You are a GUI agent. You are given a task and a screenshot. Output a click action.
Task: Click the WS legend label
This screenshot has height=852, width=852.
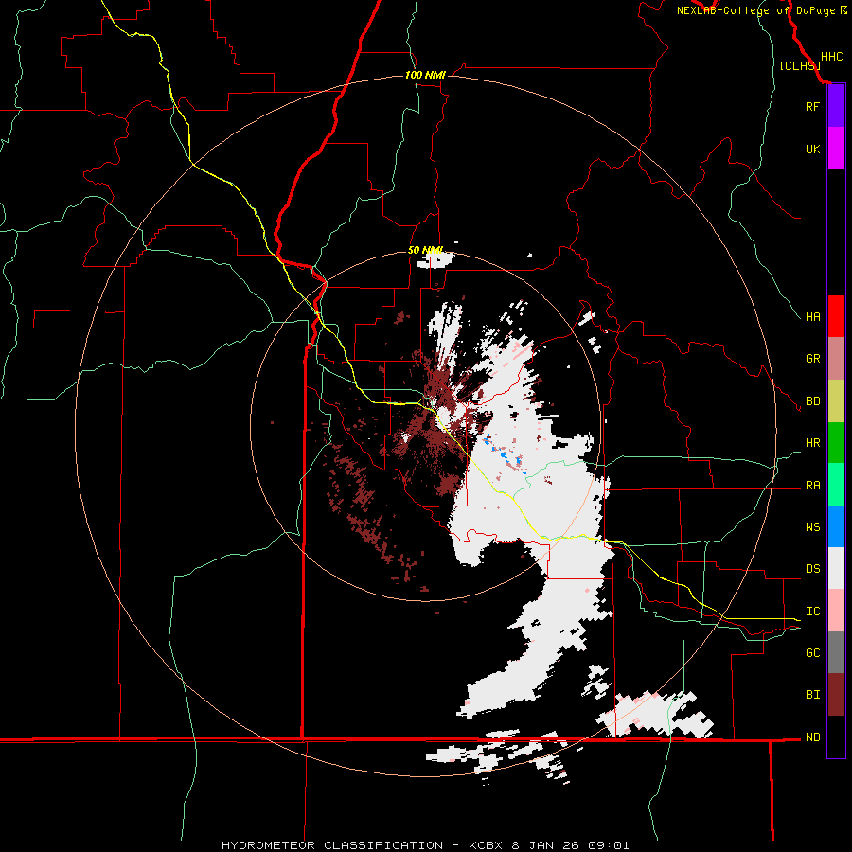812,527
